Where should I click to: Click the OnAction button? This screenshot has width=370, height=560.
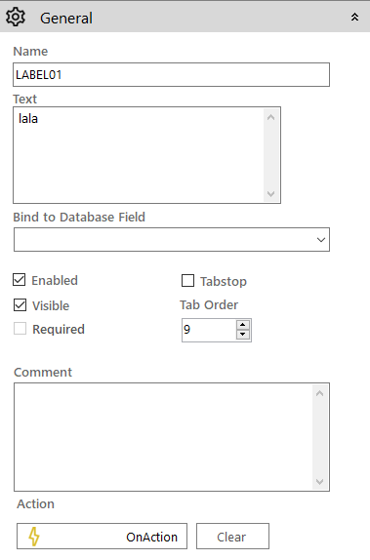tap(102, 536)
